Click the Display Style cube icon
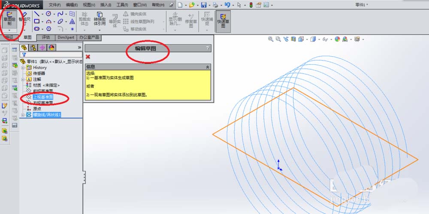The image size is (429, 214). pos(314,39)
